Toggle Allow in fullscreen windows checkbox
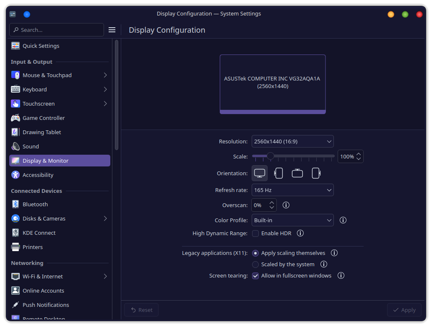This screenshot has width=432, height=327. click(255, 275)
